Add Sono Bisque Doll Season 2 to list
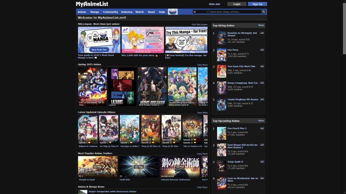346x194 pixels. pos(262,145)
